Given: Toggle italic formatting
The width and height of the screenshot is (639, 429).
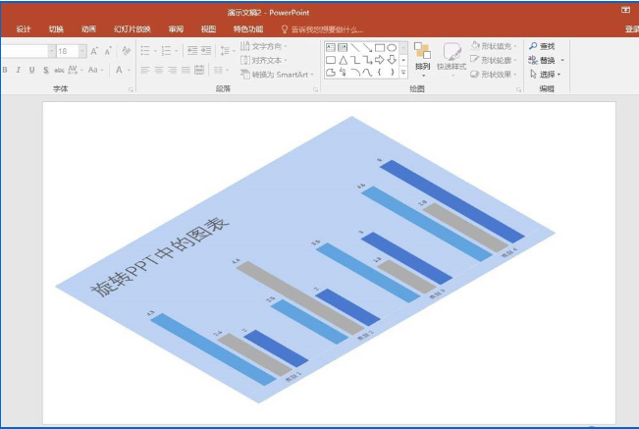Looking at the screenshot, I should (19, 70).
